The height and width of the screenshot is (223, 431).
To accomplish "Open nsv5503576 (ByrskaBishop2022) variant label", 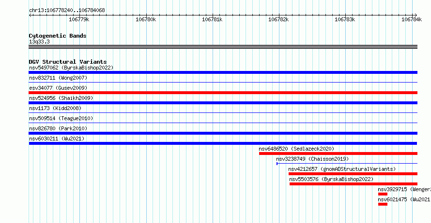I will [x=331, y=179].
